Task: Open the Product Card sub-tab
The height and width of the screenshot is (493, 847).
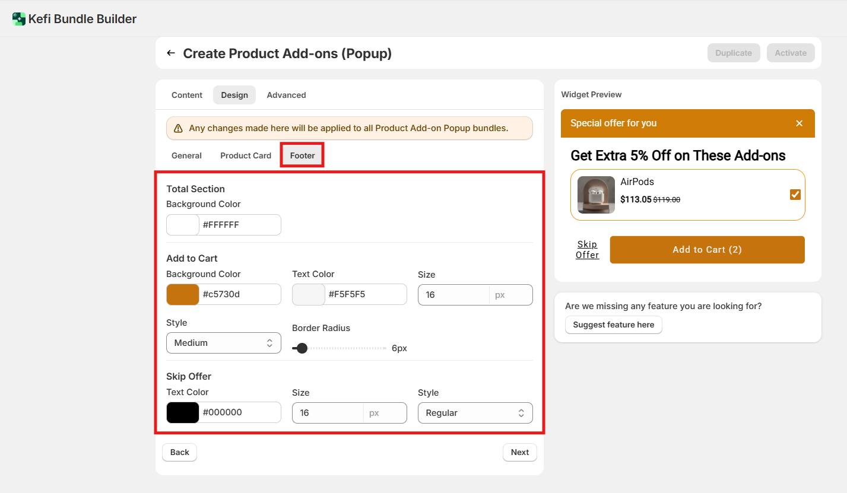Action: point(246,155)
